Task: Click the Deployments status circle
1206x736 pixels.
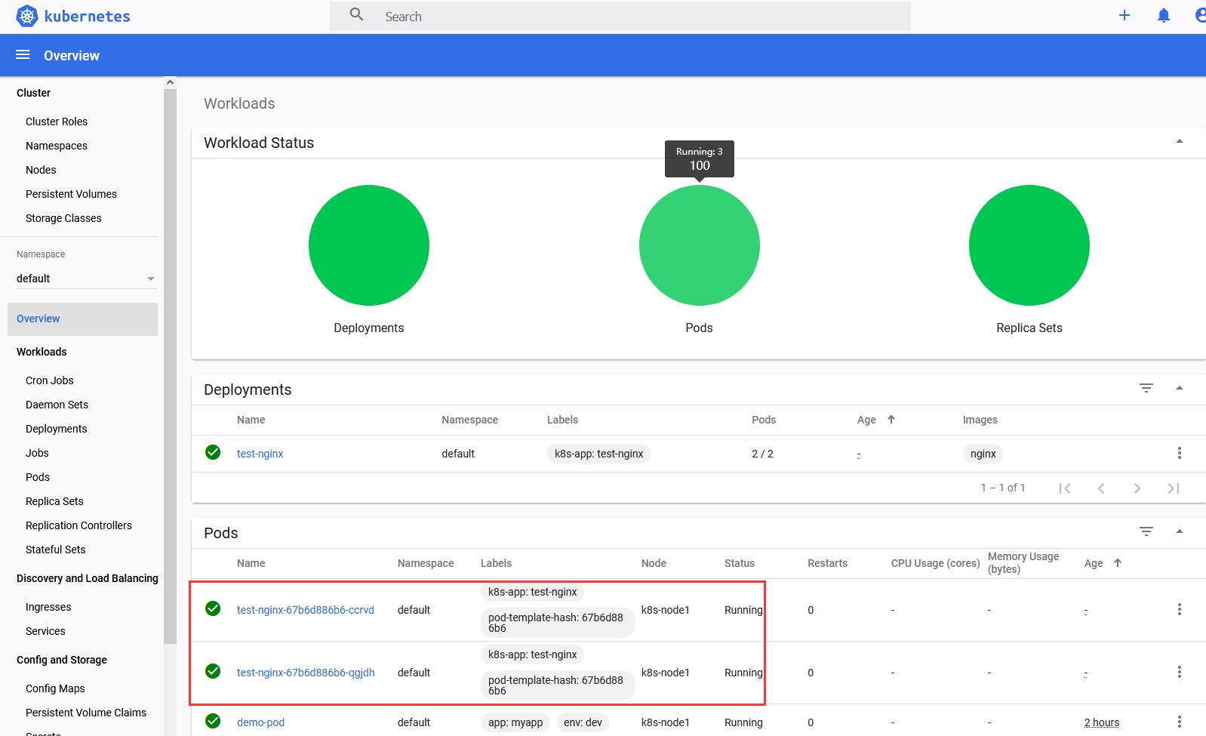Action: (369, 245)
